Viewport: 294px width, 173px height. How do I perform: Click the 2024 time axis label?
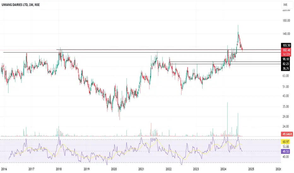pos(223,169)
